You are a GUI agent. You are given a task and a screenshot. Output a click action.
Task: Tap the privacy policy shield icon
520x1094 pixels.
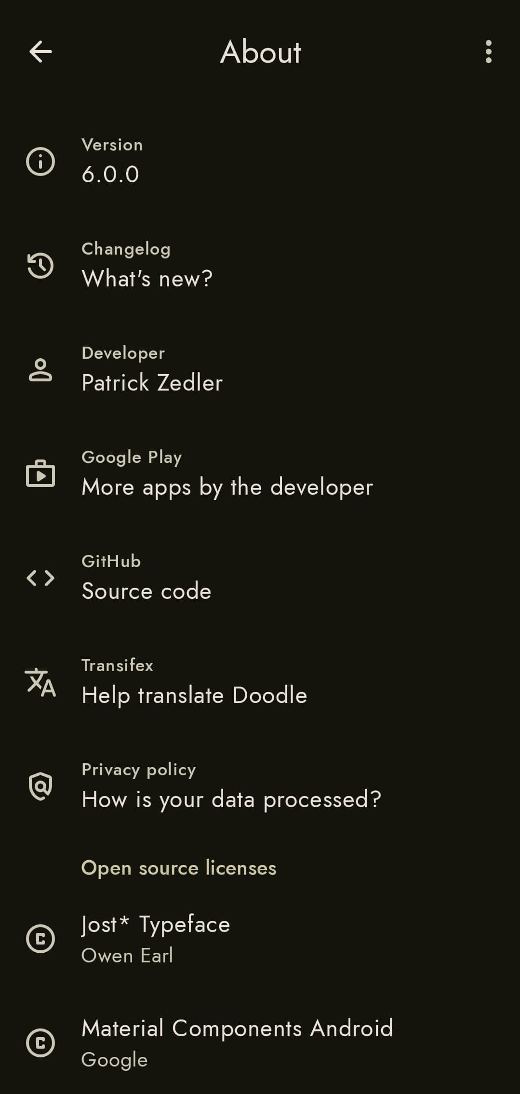point(40,786)
